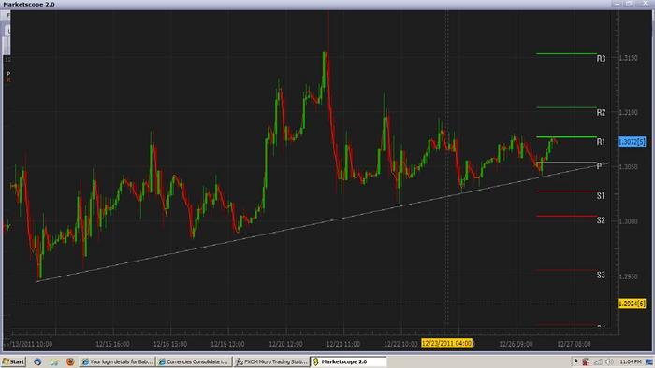Open the volume speaker tray icon
The width and height of the screenshot is (655, 368).
(x=609, y=361)
